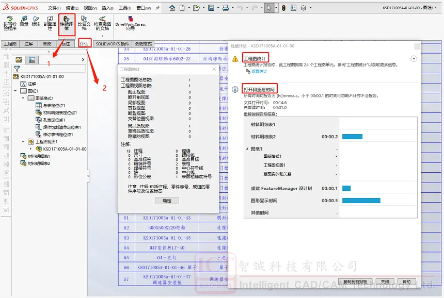Open the 文件(F) menu
Viewport: 444px width, 298px height.
pyautogui.click(x=54, y=8)
